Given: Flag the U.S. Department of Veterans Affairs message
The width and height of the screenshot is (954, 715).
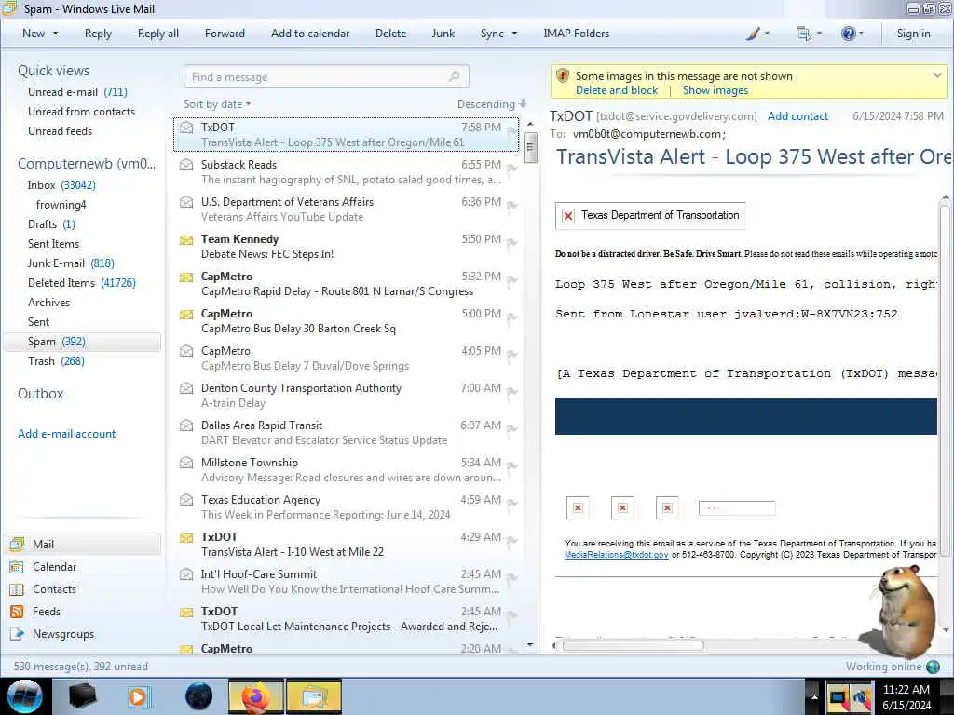Looking at the screenshot, I should pyautogui.click(x=511, y=206).
